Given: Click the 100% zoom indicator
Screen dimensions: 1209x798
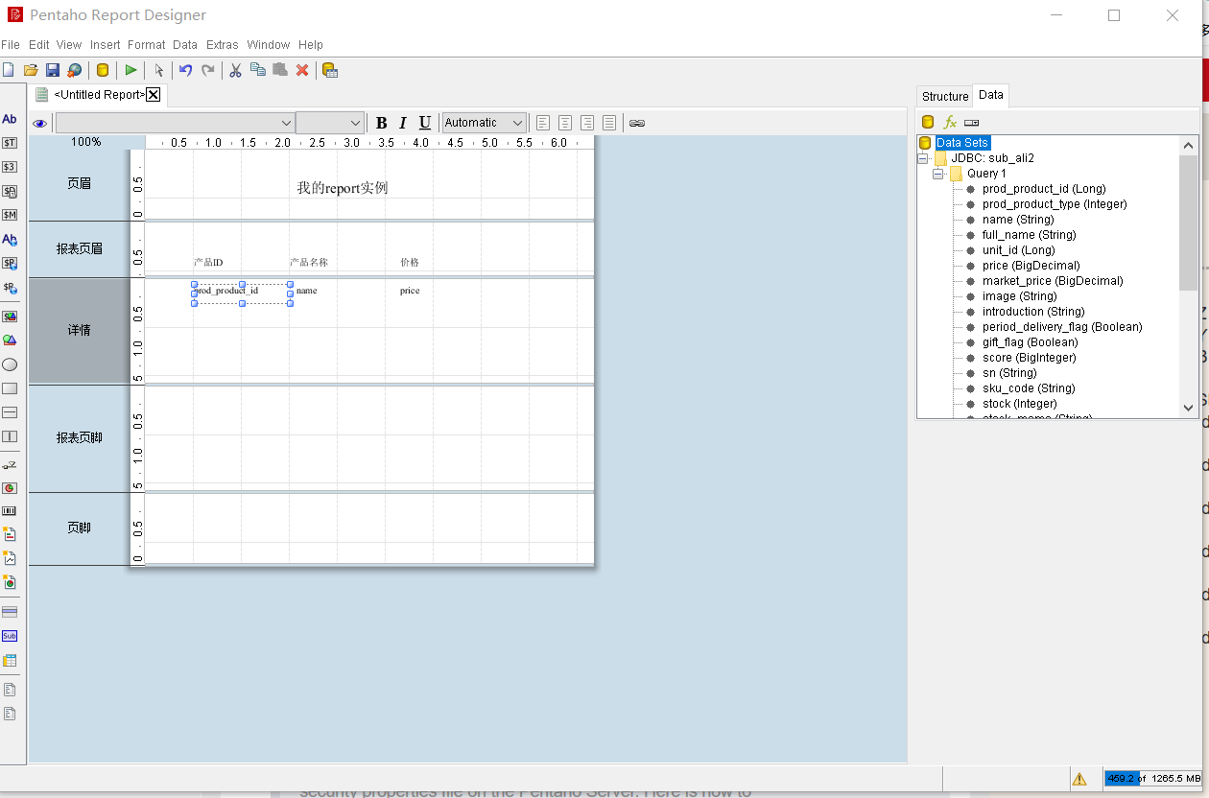Looking at the screenshot, I should (x=86, y=142).
